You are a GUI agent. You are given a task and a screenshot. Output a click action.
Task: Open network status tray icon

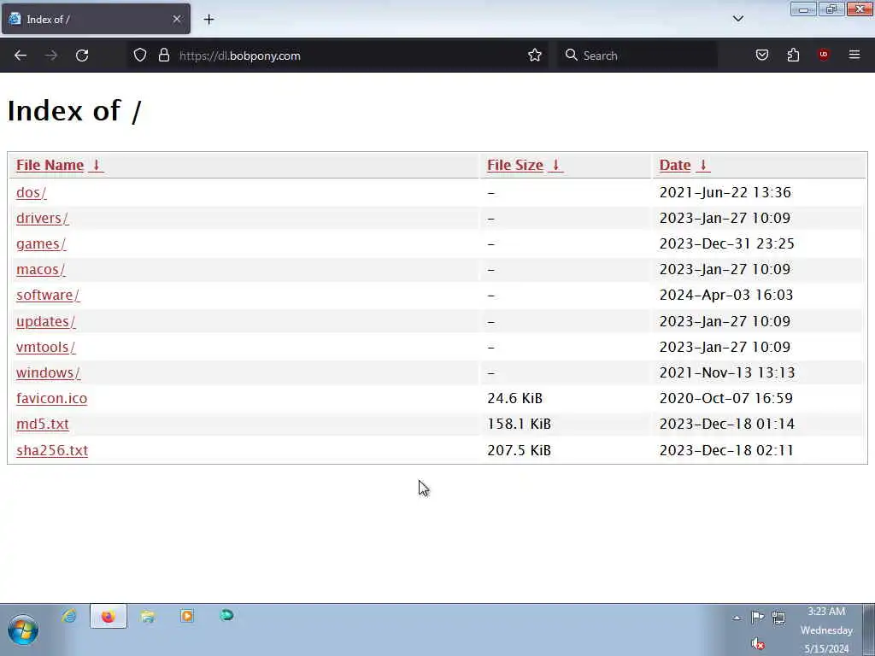tap(778, 618)
